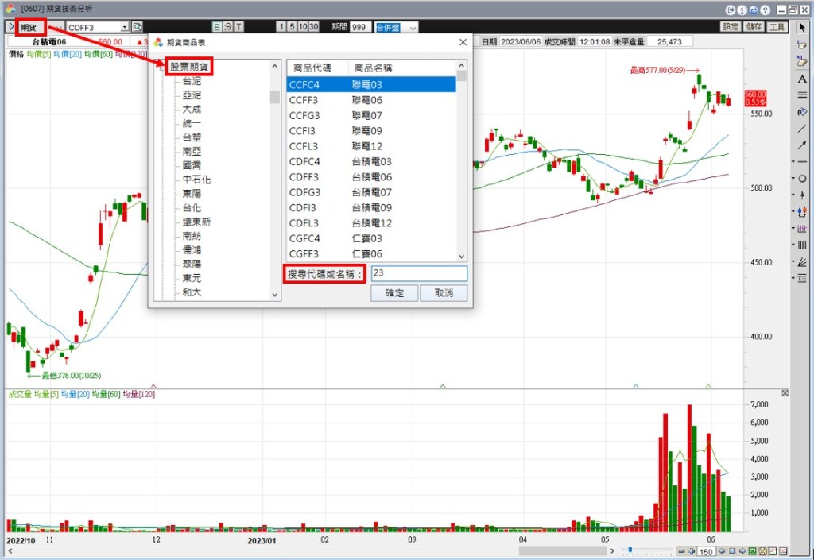Choose the arrow line drawing tool
814x560 pixels.
pos(801,145)
